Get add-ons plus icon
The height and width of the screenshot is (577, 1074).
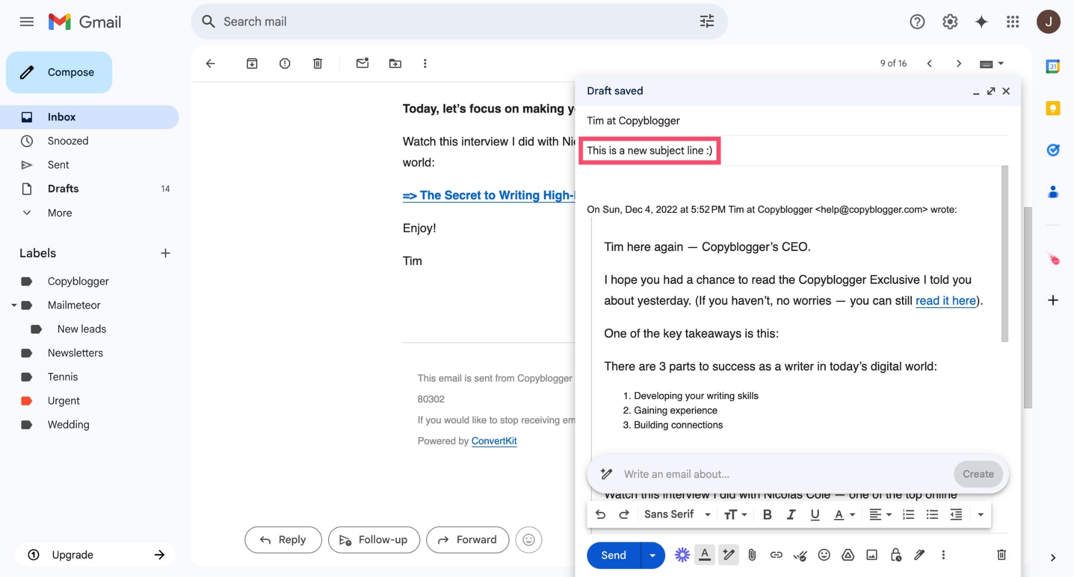(1052, 300)
